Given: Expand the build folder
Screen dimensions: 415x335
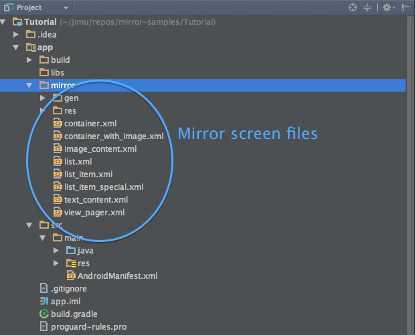Looking at the screenshot, I should coord(29,60).
